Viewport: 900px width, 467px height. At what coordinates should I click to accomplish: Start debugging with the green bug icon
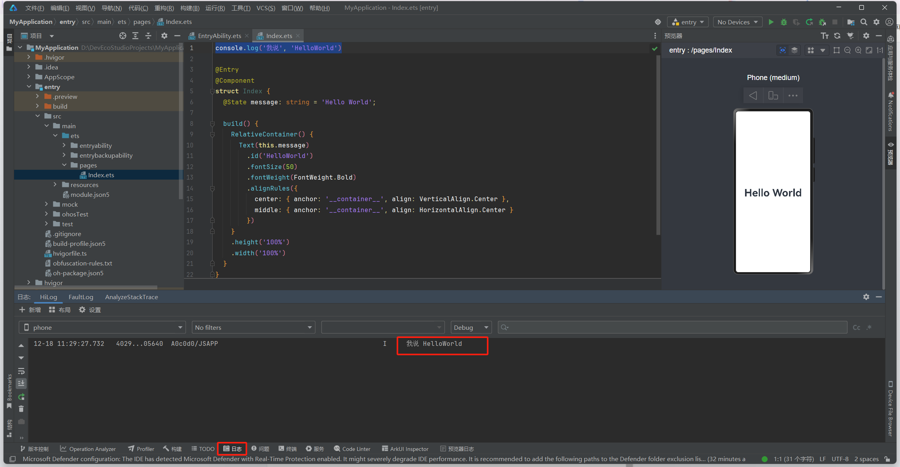coord(783,22)
